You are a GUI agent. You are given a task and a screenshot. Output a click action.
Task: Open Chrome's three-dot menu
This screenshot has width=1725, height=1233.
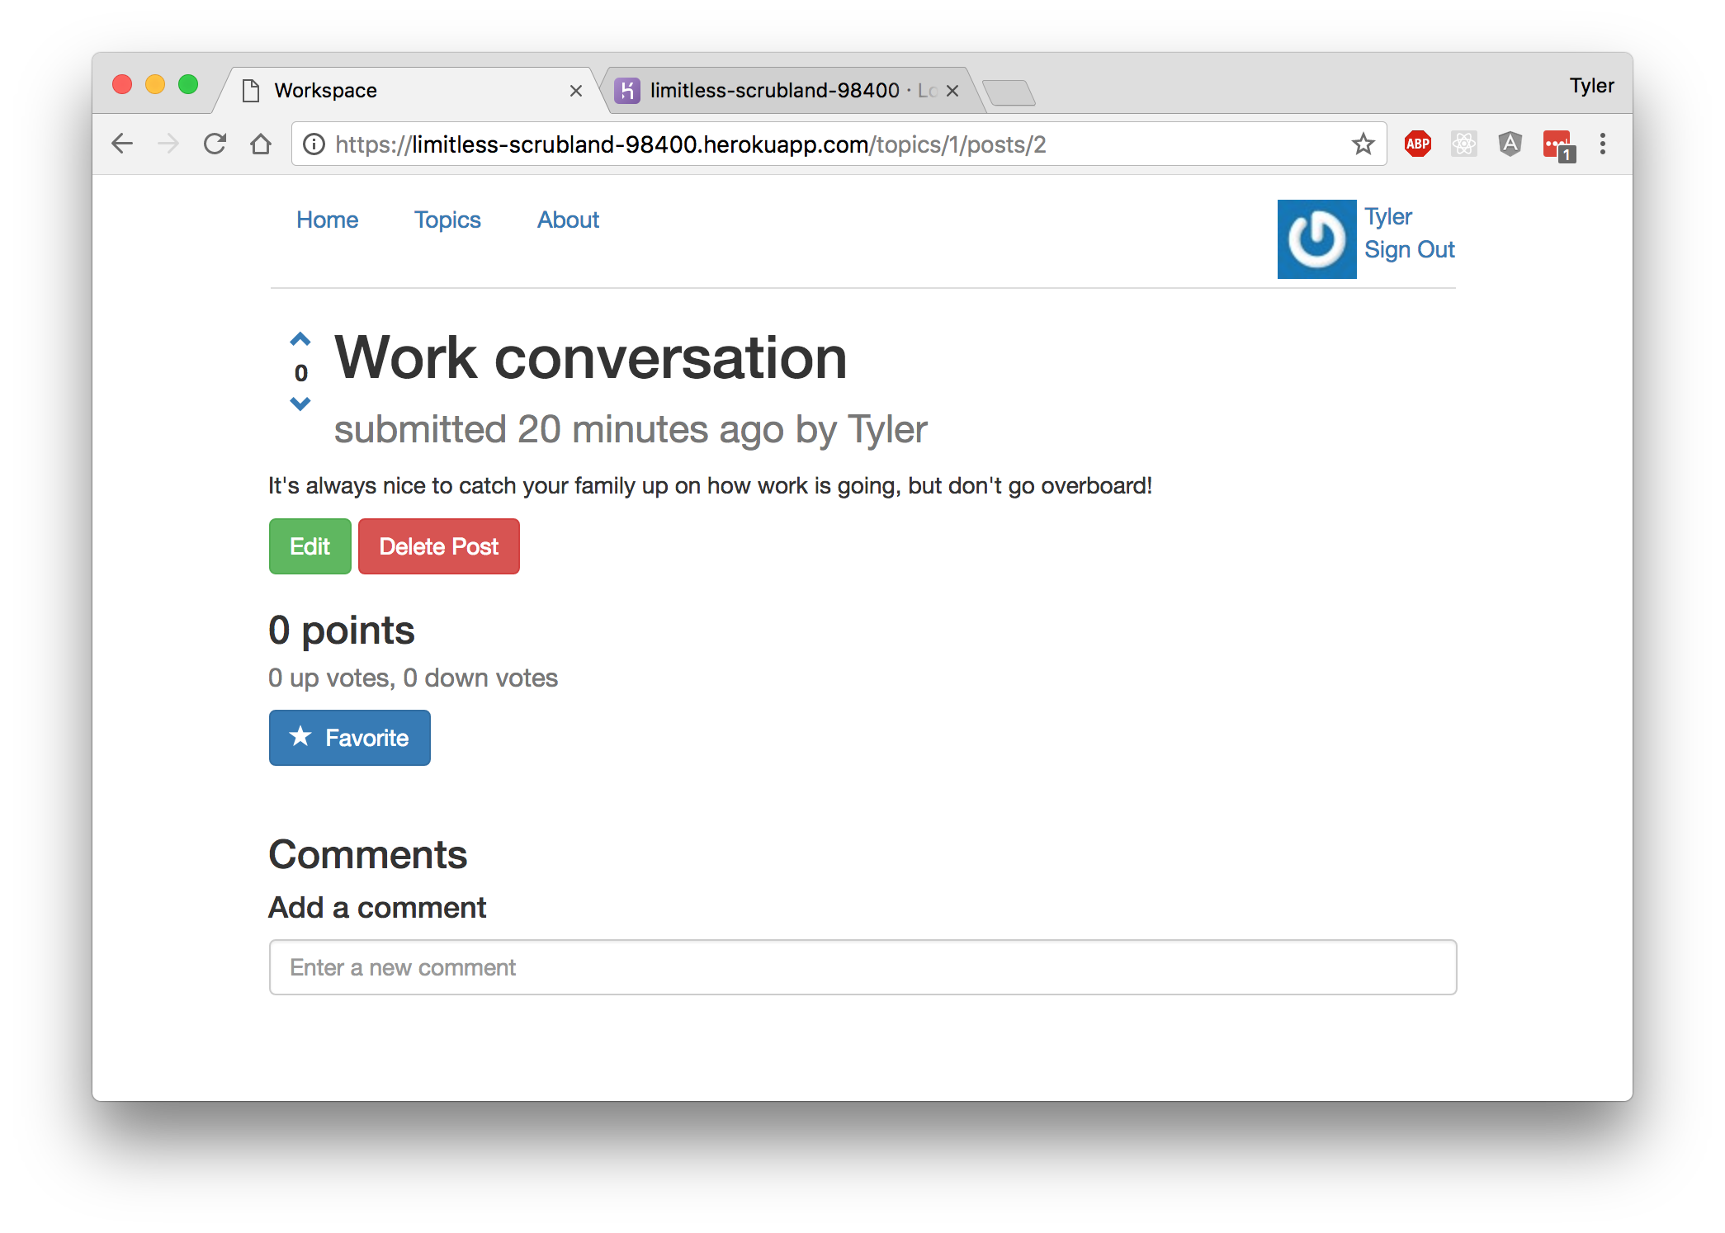(x=1602, y=144)
